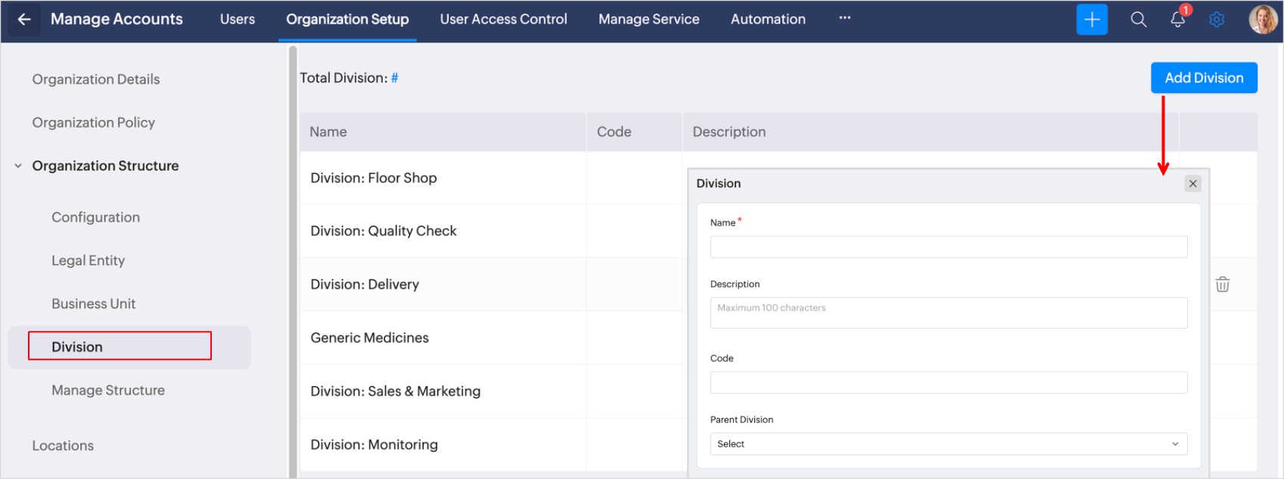The width and height of the screenshot is (1284, 479).
Task: Open the Parent Division select dropdown
Action: (948, 443)
